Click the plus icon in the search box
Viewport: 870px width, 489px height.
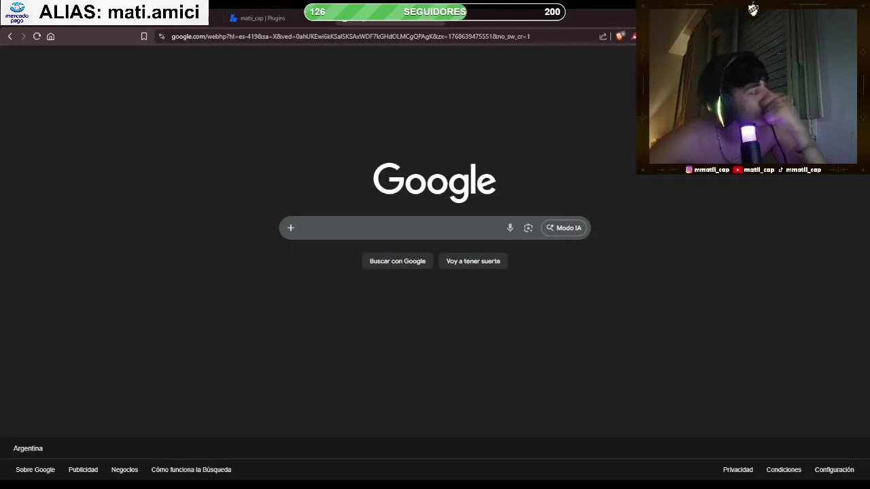click(x=291, y=228)
